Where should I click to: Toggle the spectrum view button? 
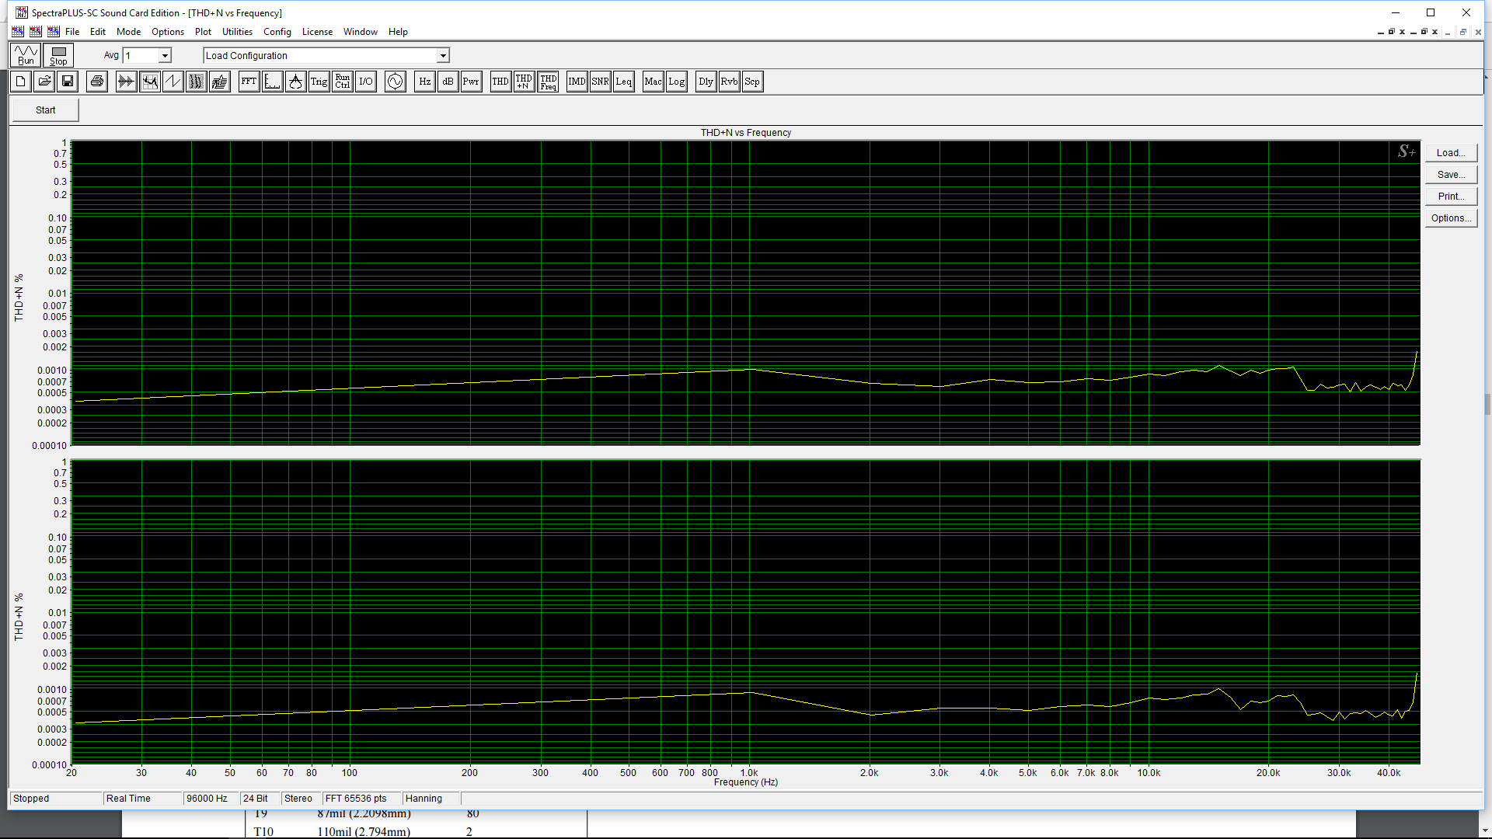(x=150, y=82)
